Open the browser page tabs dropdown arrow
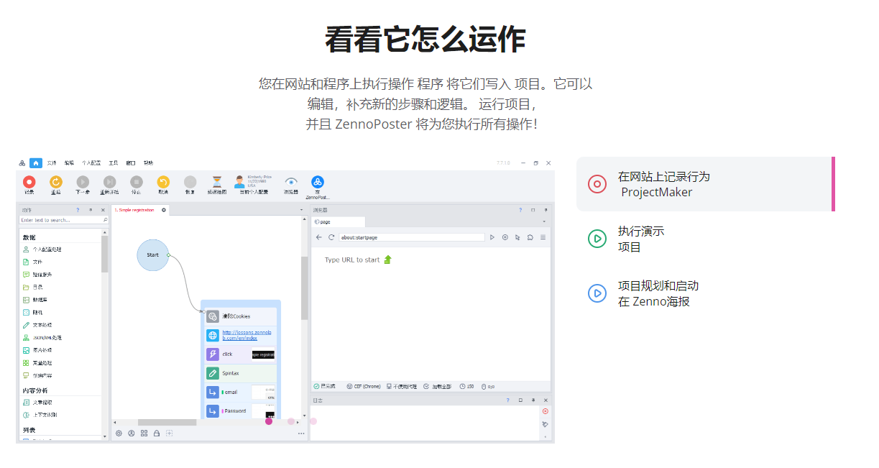This screenshot has width=879, height=468. coord(544,221)
